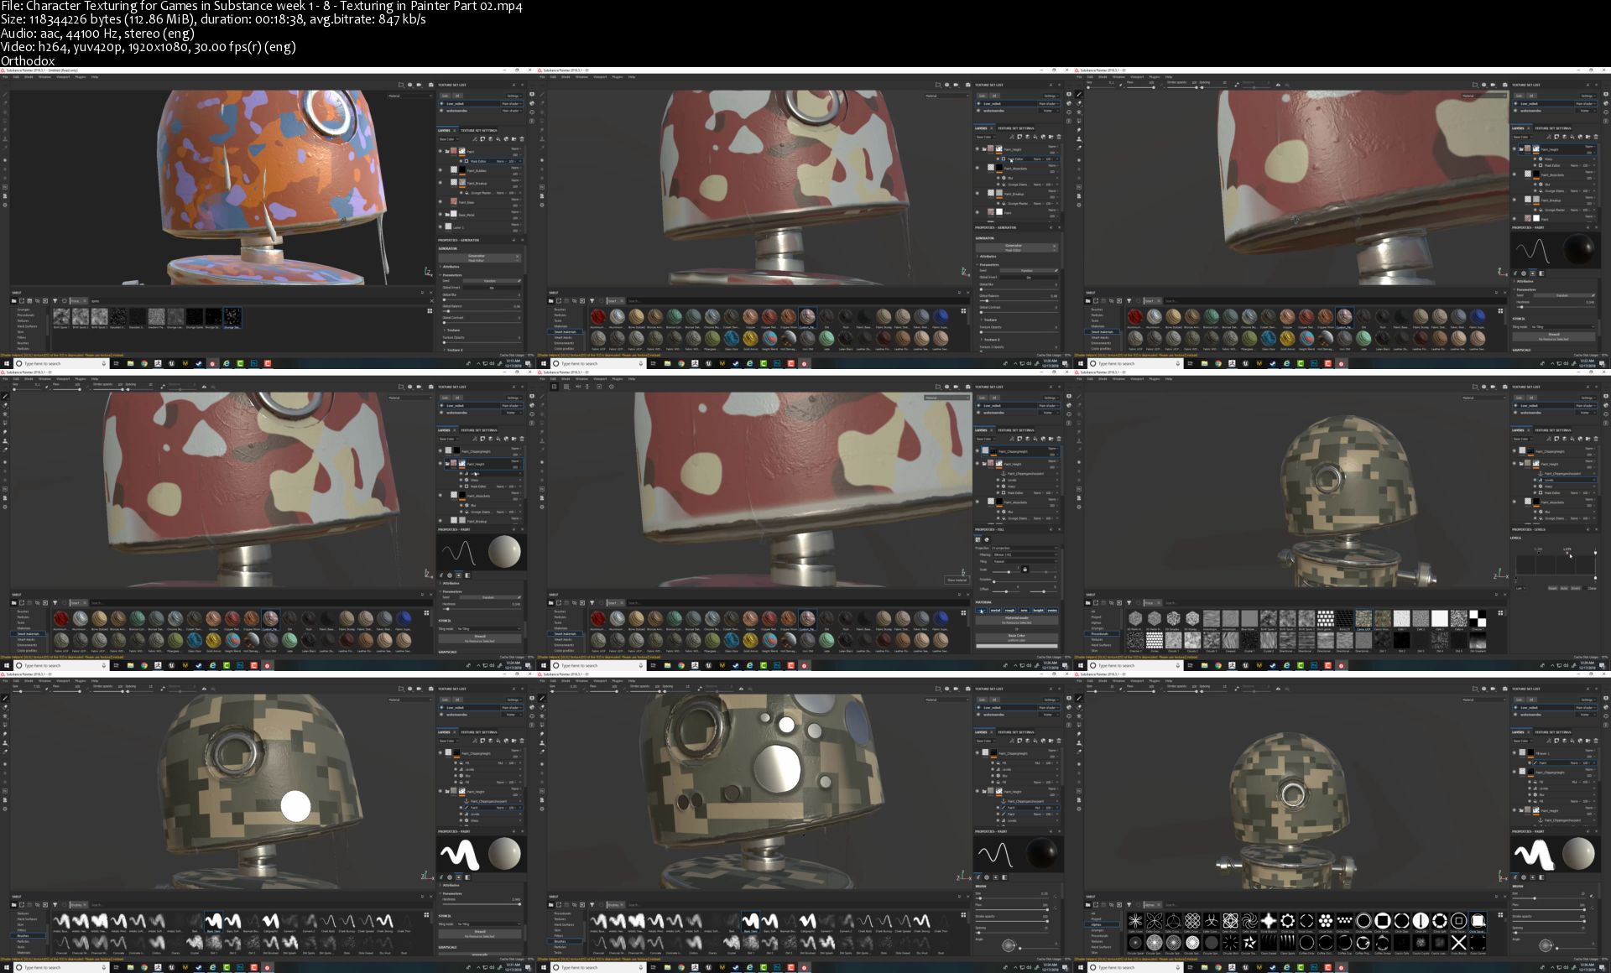This screenshot has height=973, width=1611.
Task: Alphas shelf frame: hide Fill layer 1
Action: (x=1515, y=753)
